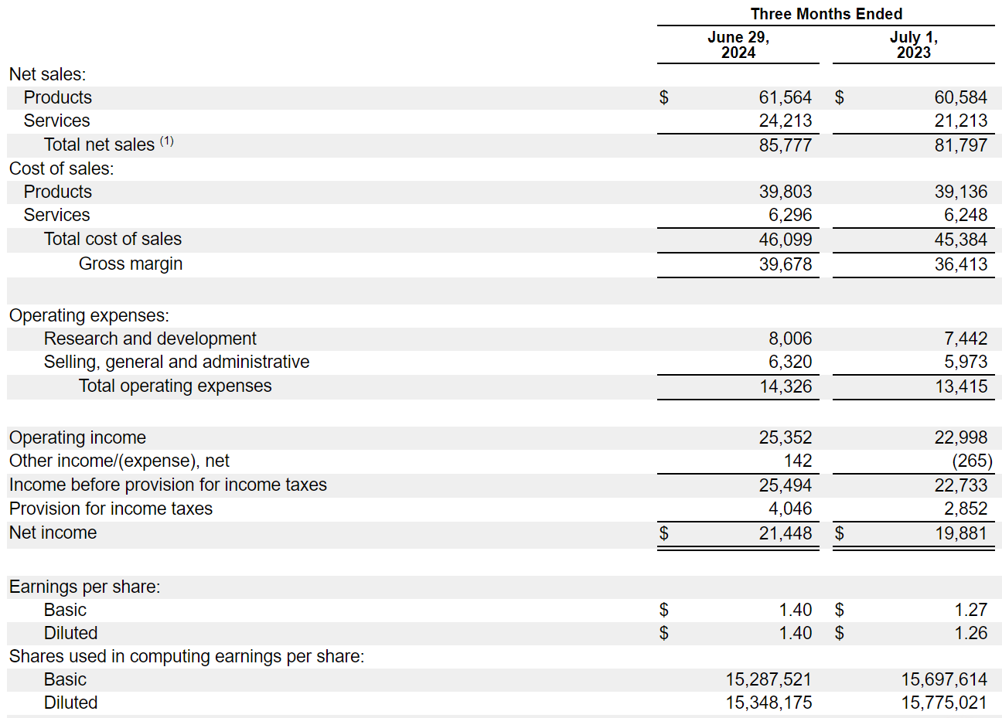Select 'Income before provision for income taxes'
Viewport: 1002px width, 718px height.
tap(168, 485)
